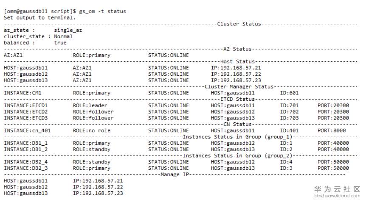The image size is (366, 202).
Task: Click the Host Status section header
Action: [x=237, y=62]
